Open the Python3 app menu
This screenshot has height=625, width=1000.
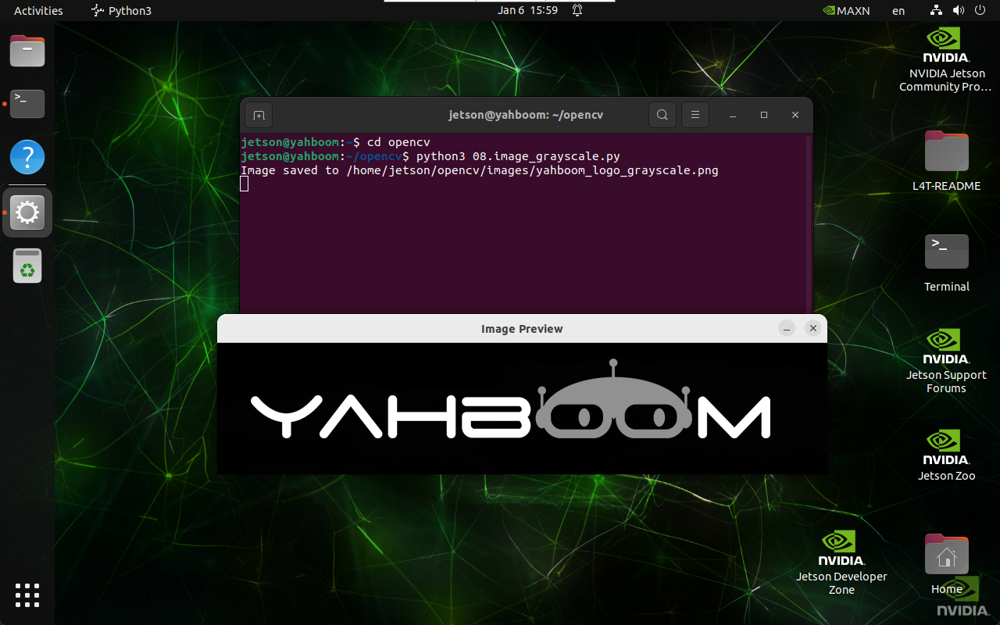(122, 10)
